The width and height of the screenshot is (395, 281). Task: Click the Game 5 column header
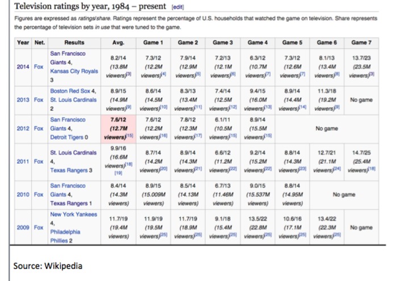[292, 43]
